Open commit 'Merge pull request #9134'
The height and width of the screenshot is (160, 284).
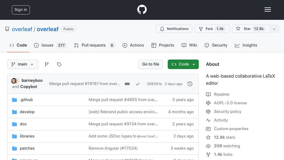click(123, 124)
